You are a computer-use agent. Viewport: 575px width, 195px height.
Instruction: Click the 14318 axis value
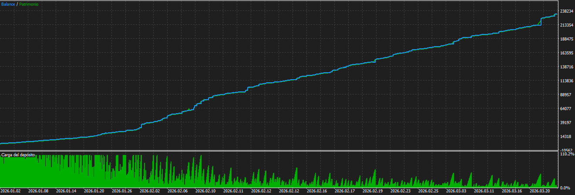point(565,137)
